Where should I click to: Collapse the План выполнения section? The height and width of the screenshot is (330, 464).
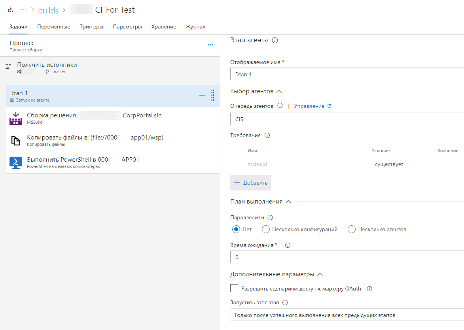pos(288,202)
